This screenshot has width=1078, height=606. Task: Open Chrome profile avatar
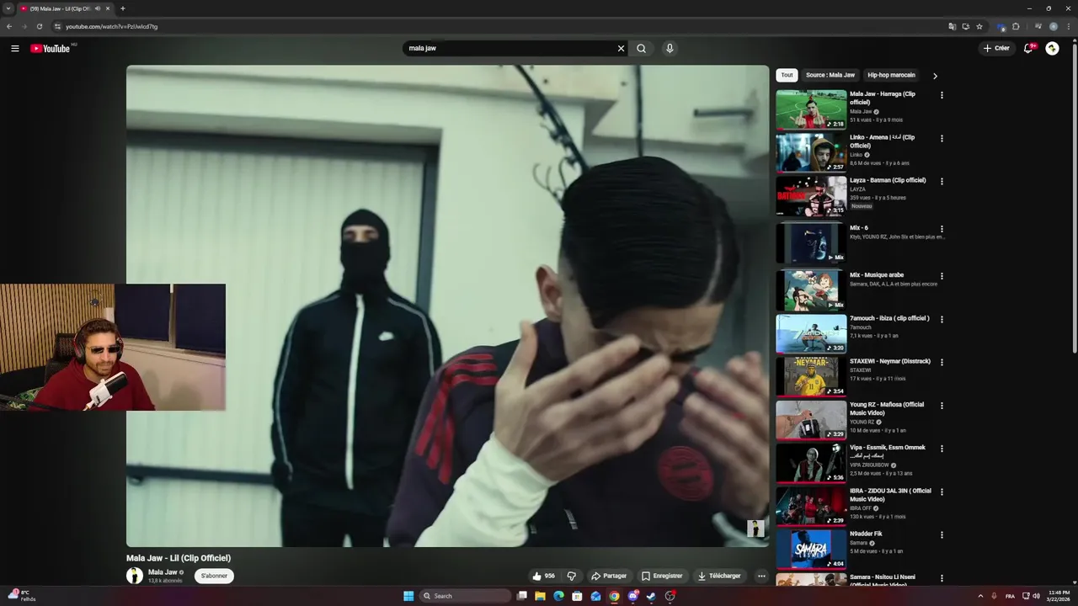click(x=1053, y=26)
